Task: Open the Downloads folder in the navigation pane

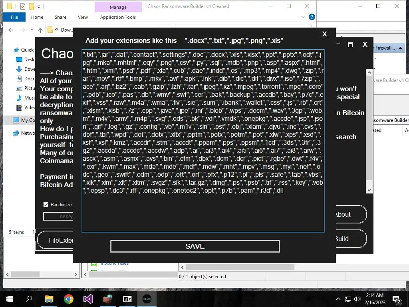Action: tap(26, 69)
